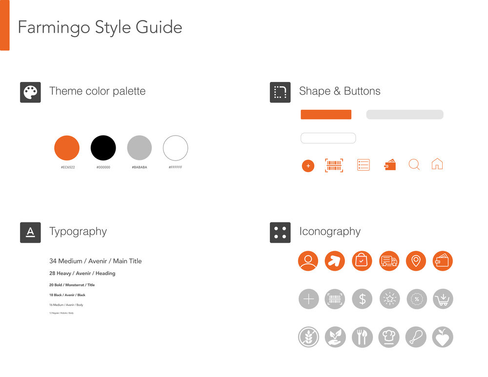Click the orange shopping bag icon
488x377 pixels.
362,261
